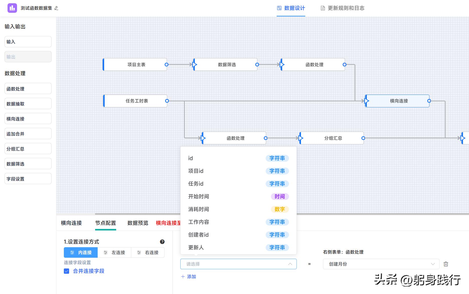
Task: Click disabled 输出 component in sidebar
Action: [28, 57]
